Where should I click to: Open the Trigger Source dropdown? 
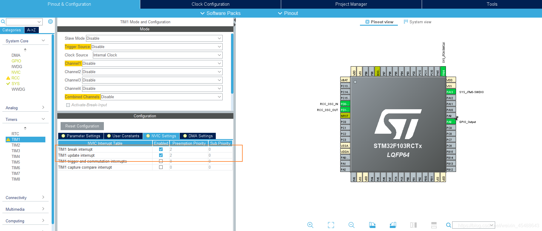[x=157, y=47]
